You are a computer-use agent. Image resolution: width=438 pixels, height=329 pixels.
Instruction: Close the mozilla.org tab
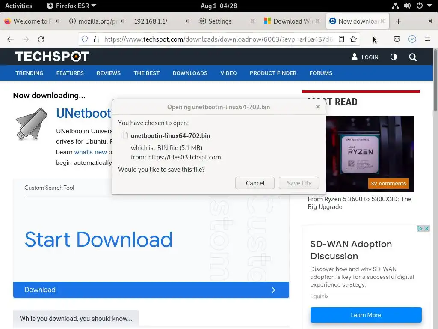point(122,21)
